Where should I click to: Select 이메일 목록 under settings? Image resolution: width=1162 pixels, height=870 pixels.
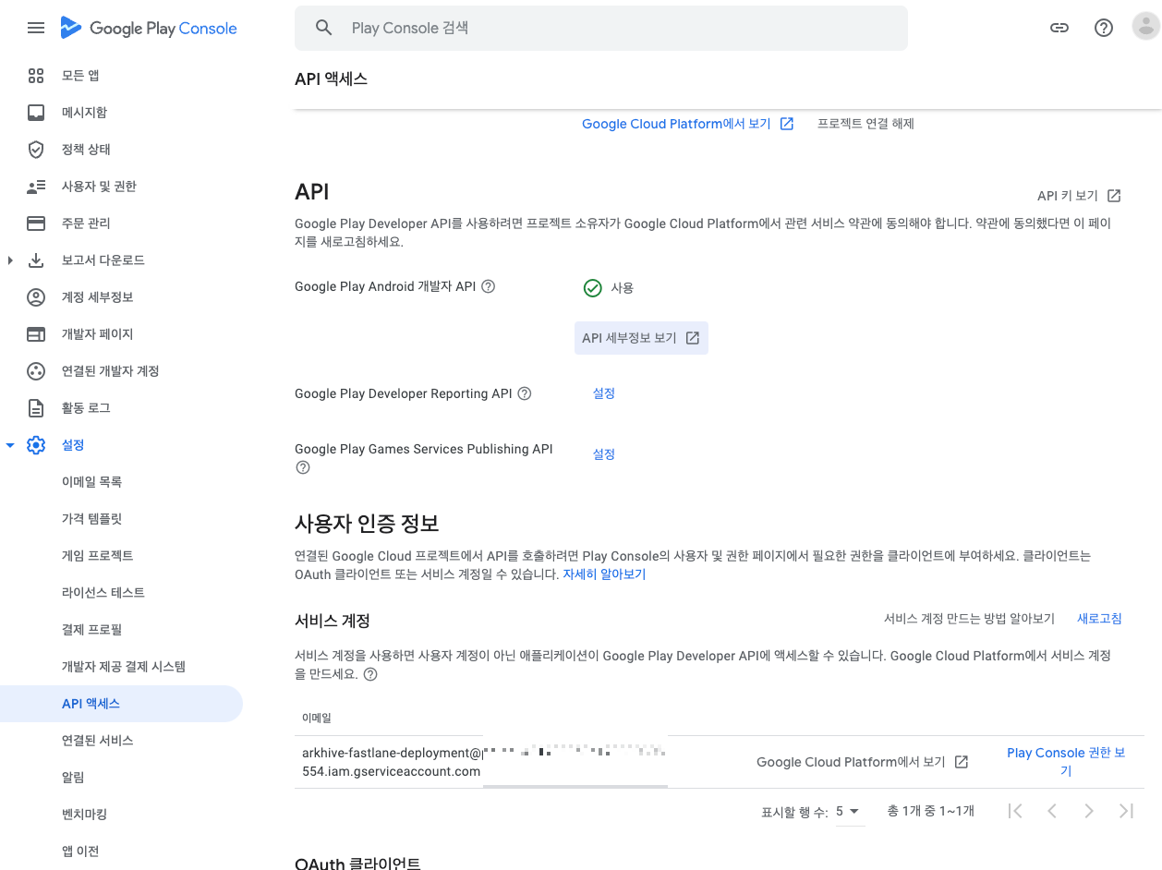pyautogui.click(x=91, y=482)
